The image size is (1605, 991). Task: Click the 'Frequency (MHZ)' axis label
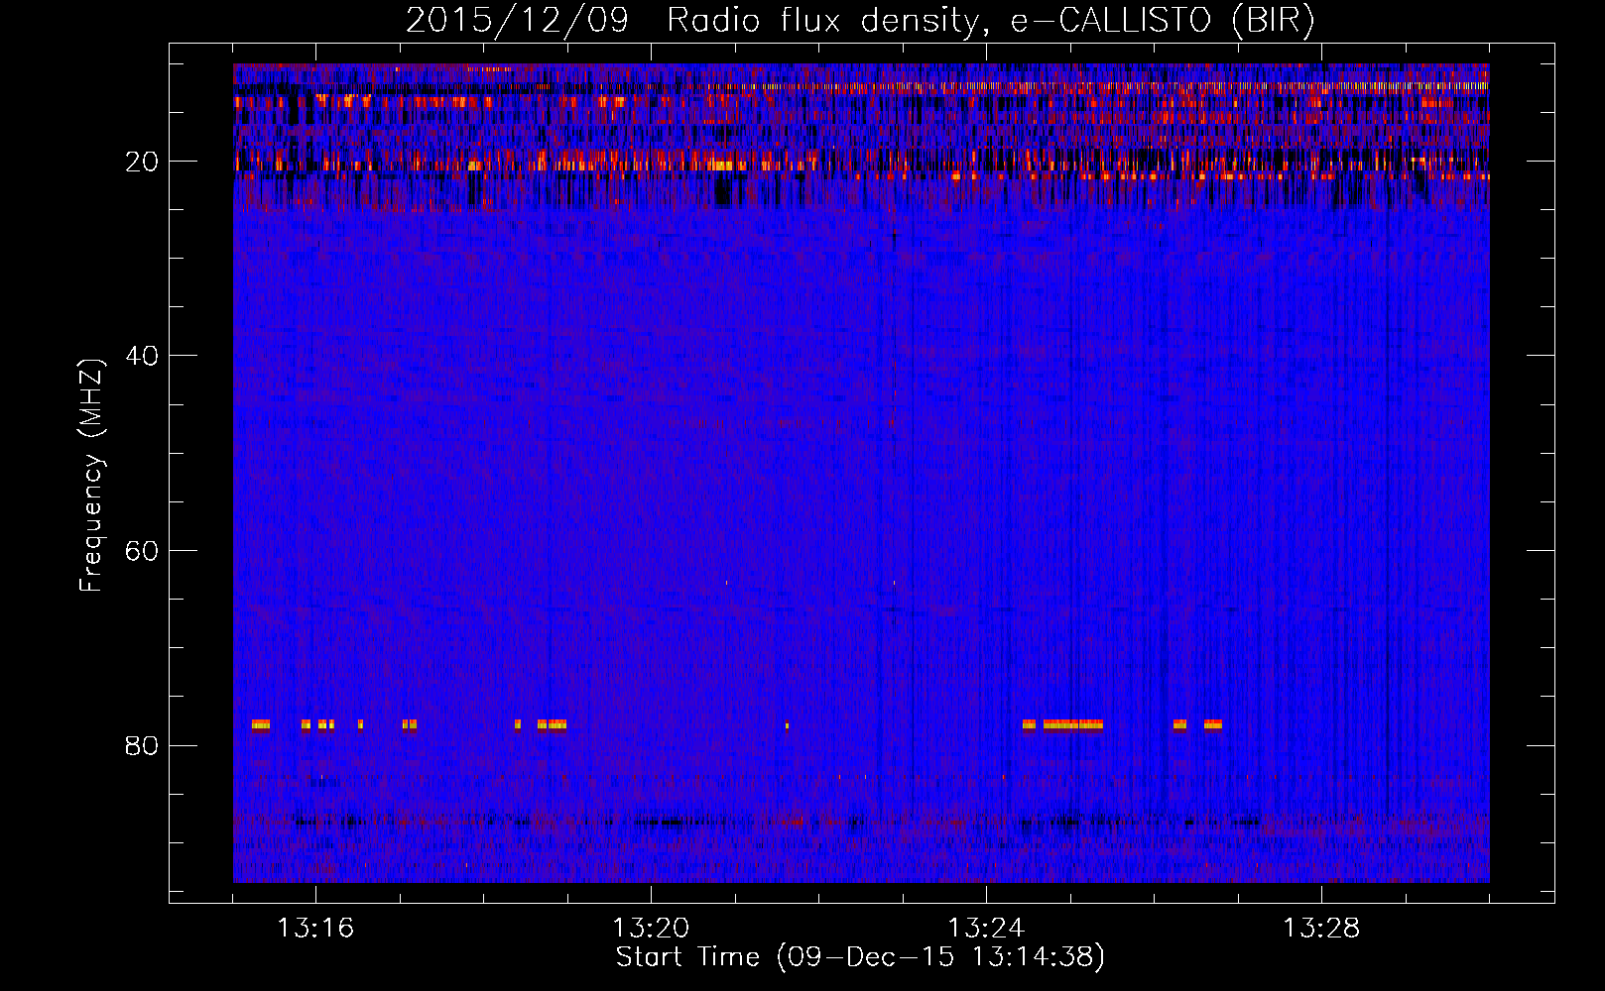coord(90,476)
